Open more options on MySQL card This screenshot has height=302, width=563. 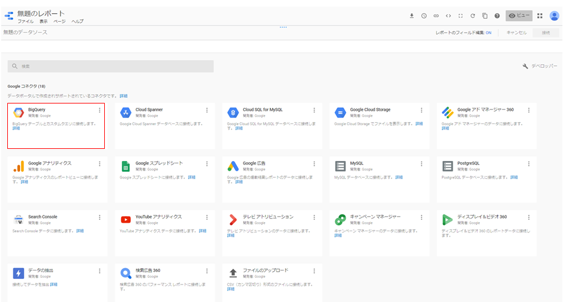pos(421,163)
